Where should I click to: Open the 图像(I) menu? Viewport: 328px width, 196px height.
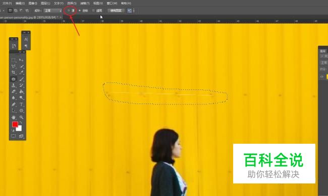(x=33, y=3)
